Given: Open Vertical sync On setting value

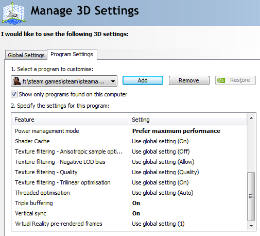Looking at the screenshot, I should coord(136,213).
